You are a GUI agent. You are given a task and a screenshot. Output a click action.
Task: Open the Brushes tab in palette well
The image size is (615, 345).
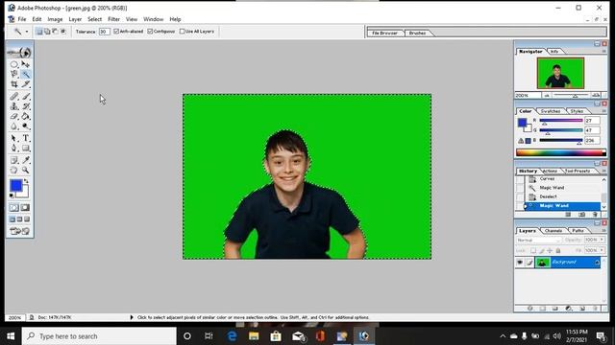pyautogui.click(x=417, y=34)
